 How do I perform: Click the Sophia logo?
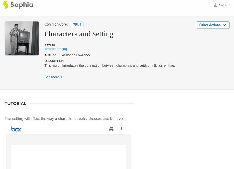coord(18,5)
